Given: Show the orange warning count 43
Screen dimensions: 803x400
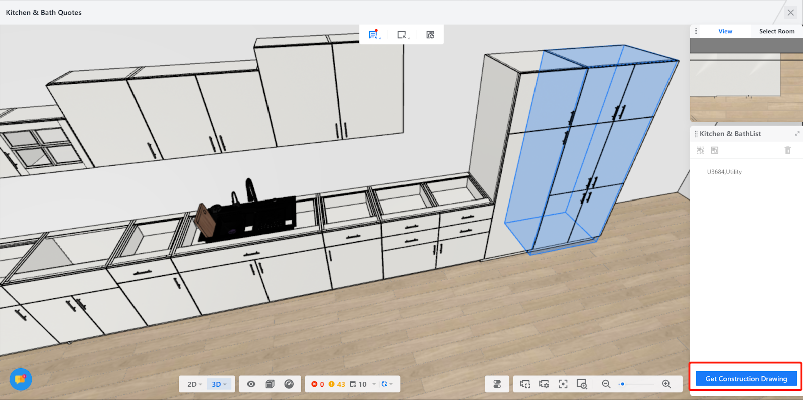Looking at the screenshot, I should point(337,384).
